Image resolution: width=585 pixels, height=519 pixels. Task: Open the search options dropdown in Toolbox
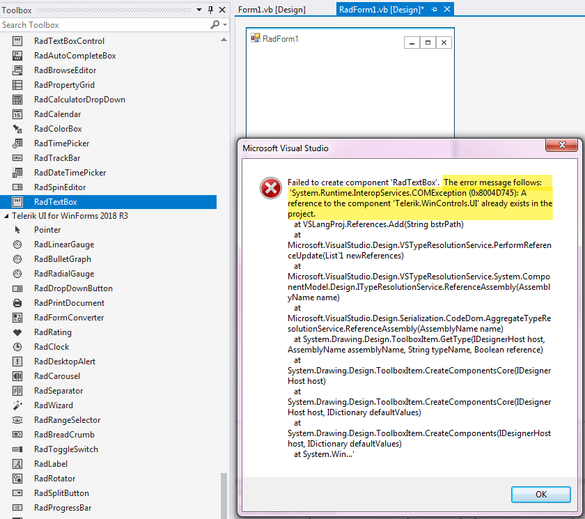(x=224, y=25)
